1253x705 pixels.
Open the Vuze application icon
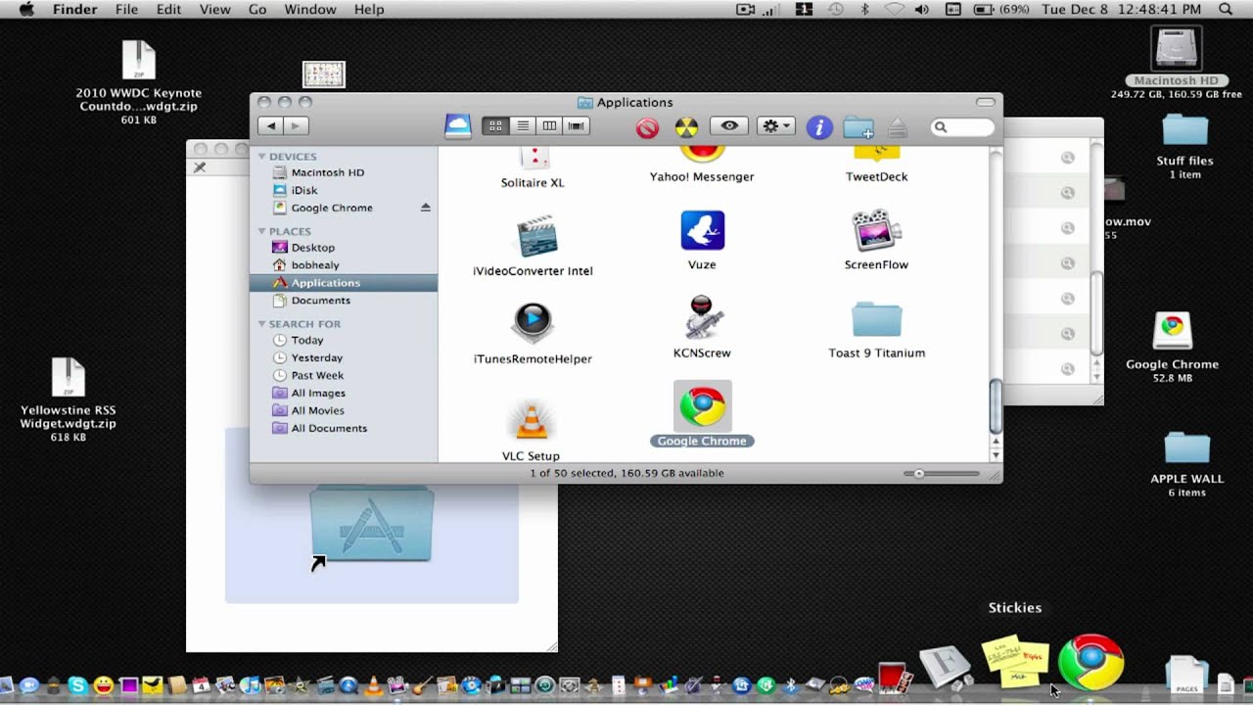coord(702,231)
